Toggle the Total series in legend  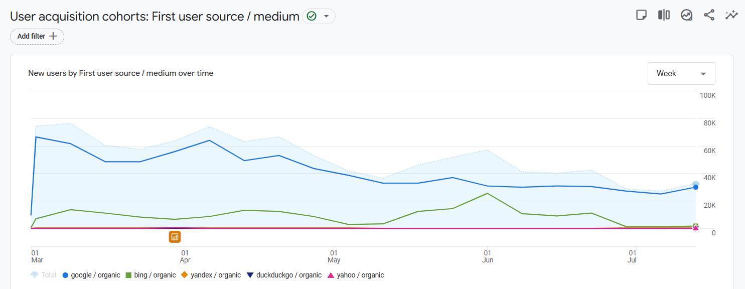pos(43,275)
